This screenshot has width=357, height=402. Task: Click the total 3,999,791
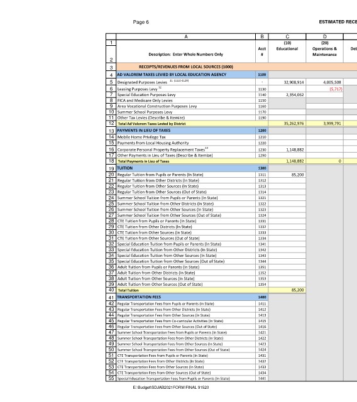pos(332,124)
